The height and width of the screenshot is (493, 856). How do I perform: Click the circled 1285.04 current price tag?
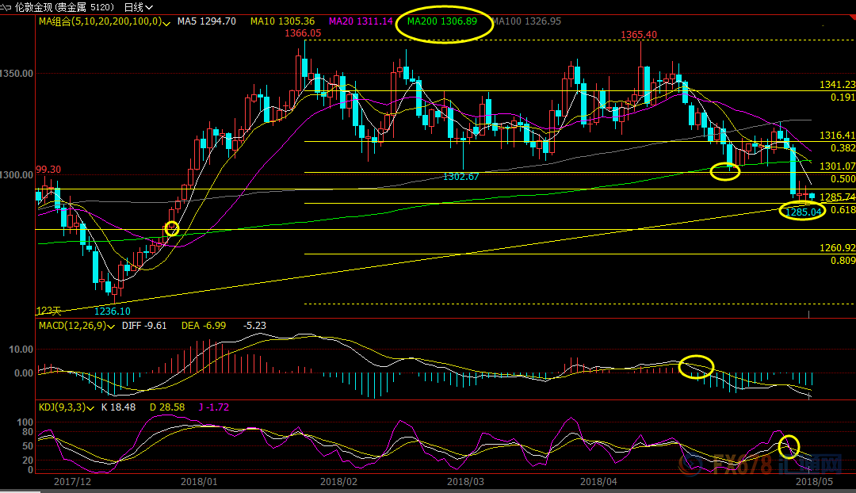coord(802,212)
